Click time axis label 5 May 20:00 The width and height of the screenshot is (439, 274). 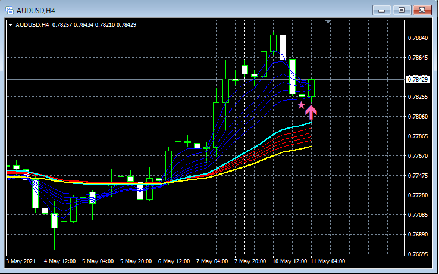136,261
